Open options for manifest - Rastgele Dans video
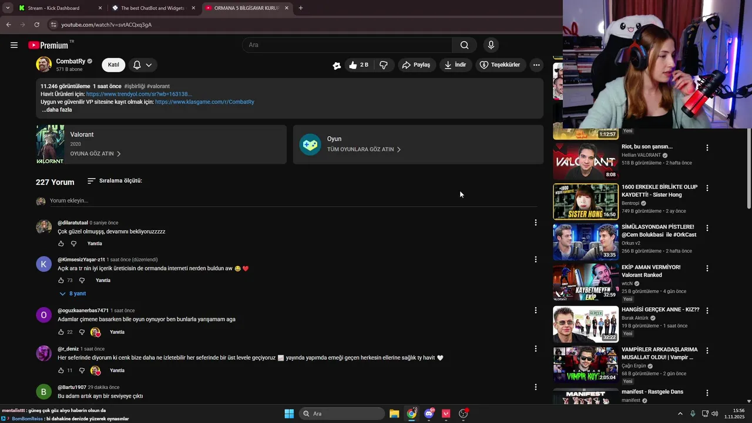The height and width of the screenshot is (423, 752). tap(707, 393)
